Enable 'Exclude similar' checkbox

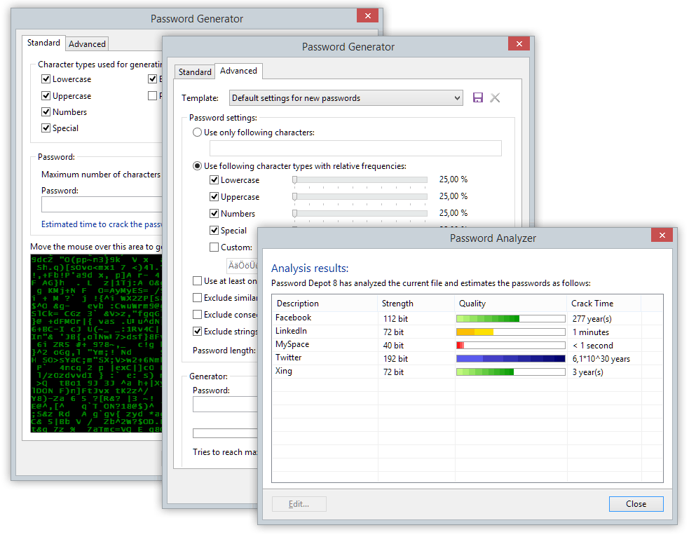point(197,298)
